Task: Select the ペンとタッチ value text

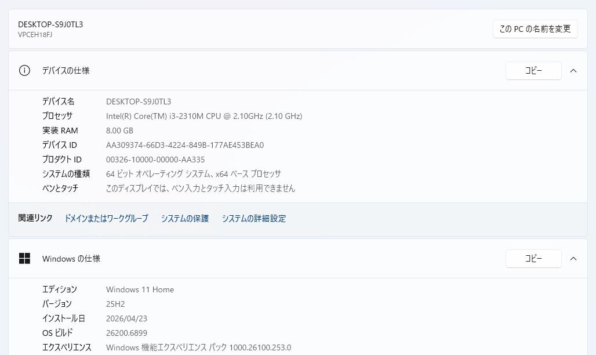Action: point(201,189)
